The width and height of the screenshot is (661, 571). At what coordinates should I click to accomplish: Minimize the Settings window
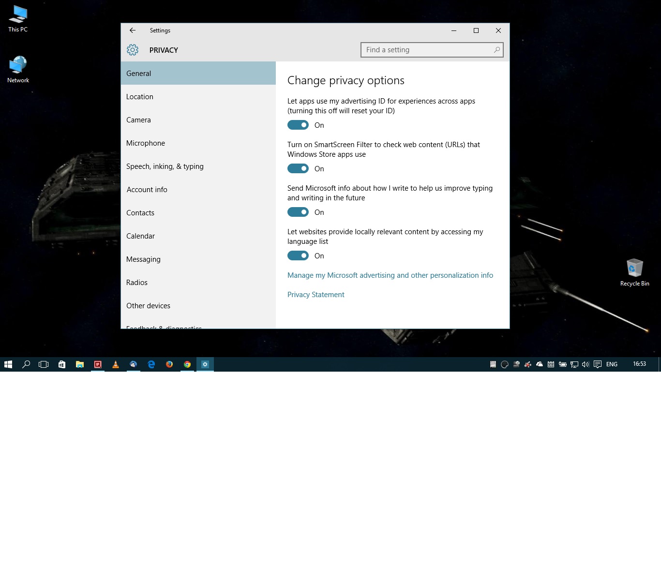(x=454, y=30)
